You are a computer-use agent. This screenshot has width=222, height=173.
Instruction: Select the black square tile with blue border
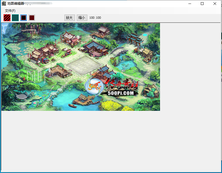tap(23, 18)
